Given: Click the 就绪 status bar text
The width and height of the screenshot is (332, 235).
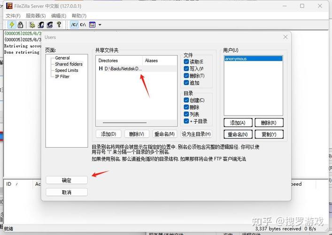Looking at the screenshot, I should (8, 228).
